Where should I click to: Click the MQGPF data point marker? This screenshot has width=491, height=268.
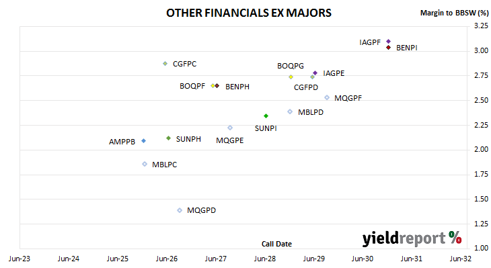coord(327,97)
